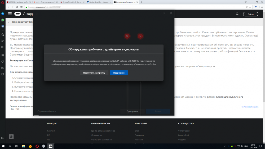
Task: Open footer link 'VR for Good'
Action: pyautogui.click(x=184, y=131)
